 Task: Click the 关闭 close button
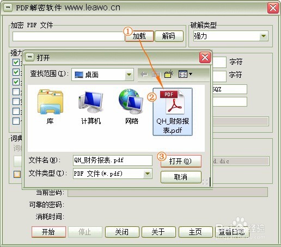pos(122,232)
